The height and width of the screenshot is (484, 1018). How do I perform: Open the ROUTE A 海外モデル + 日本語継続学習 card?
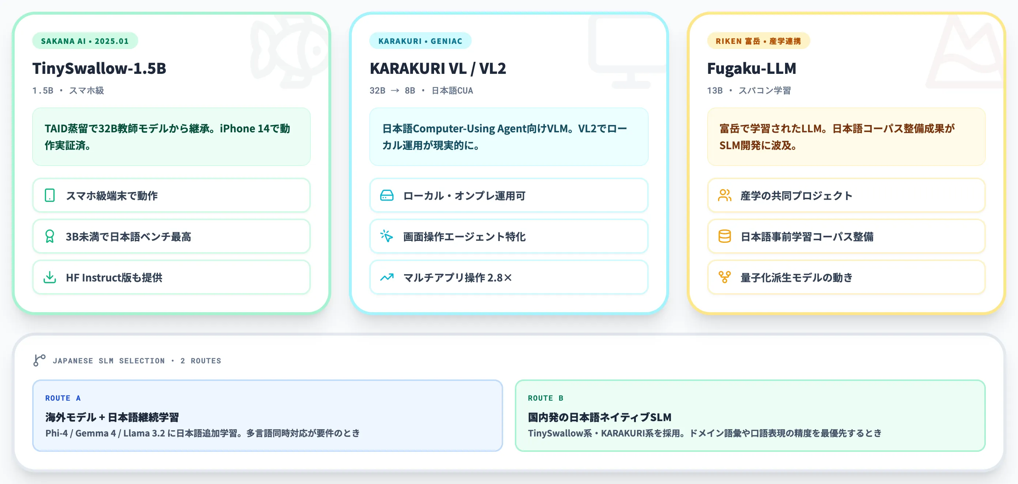pyautogui.click(x=268, y=416)
